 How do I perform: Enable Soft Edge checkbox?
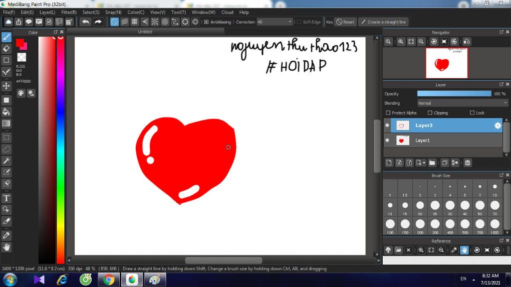pyautogui.click(x=299, y=22)
